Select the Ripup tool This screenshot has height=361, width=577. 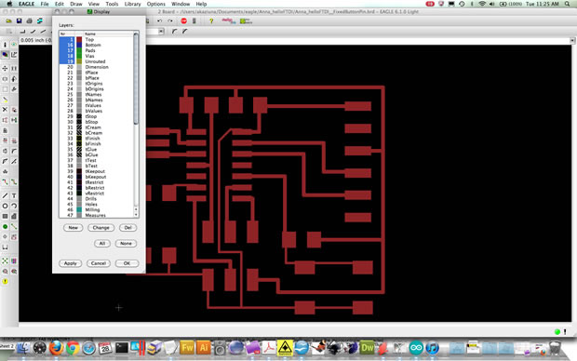(x=14, y=181)
